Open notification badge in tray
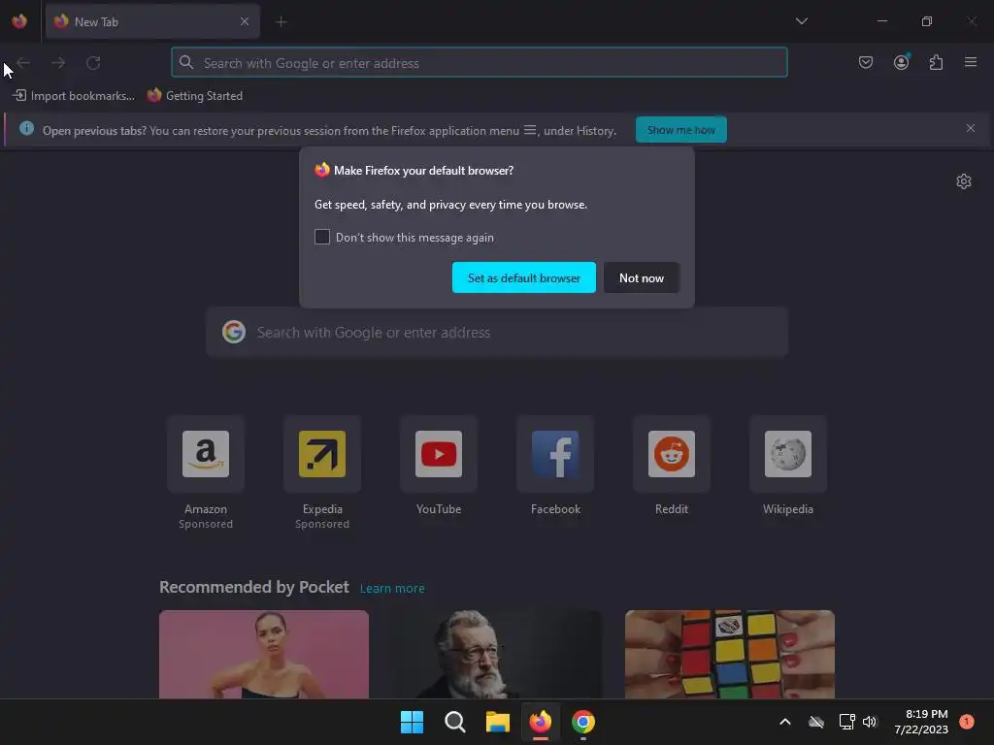This screenshot has width=994, height=745. [x=967, y=722]
